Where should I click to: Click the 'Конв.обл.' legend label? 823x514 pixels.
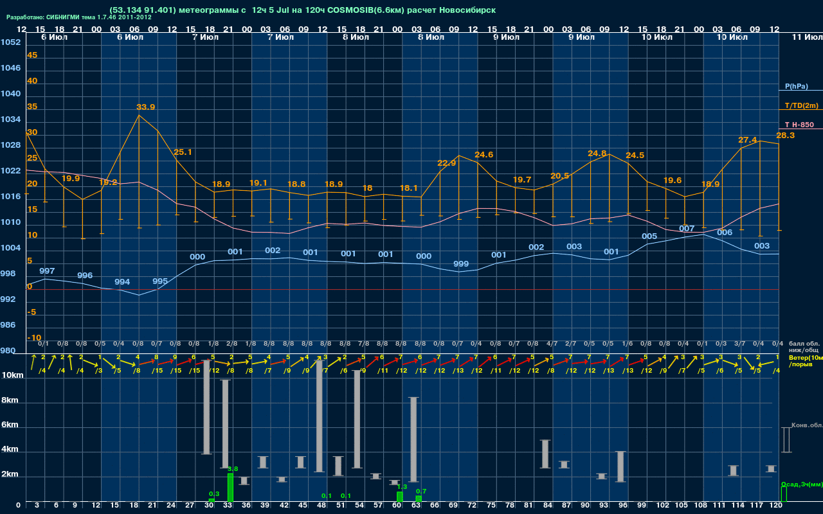(x=806, y=425)
